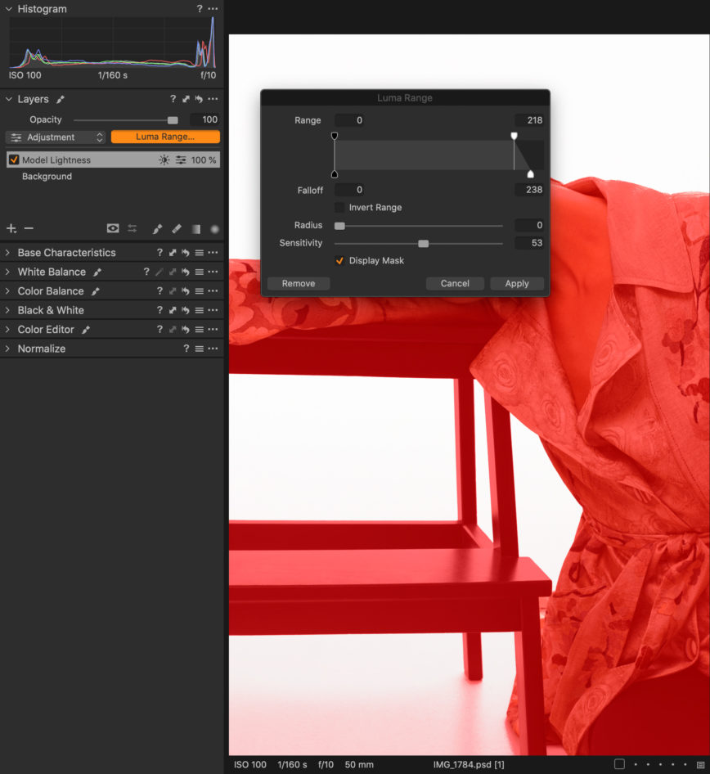The image size is (710, 774).
Task: Expand the Color Editor section
Action: pos(7,329)
